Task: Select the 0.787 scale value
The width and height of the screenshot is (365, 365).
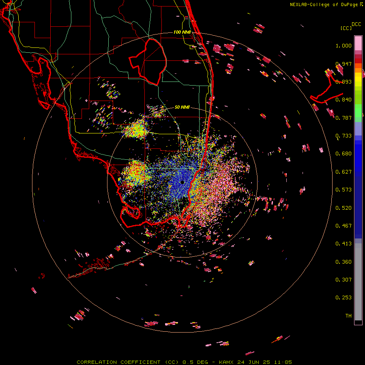Action: click(x=344, y=118)
